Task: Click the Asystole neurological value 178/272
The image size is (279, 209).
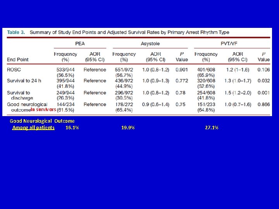Action: (124, 104)
